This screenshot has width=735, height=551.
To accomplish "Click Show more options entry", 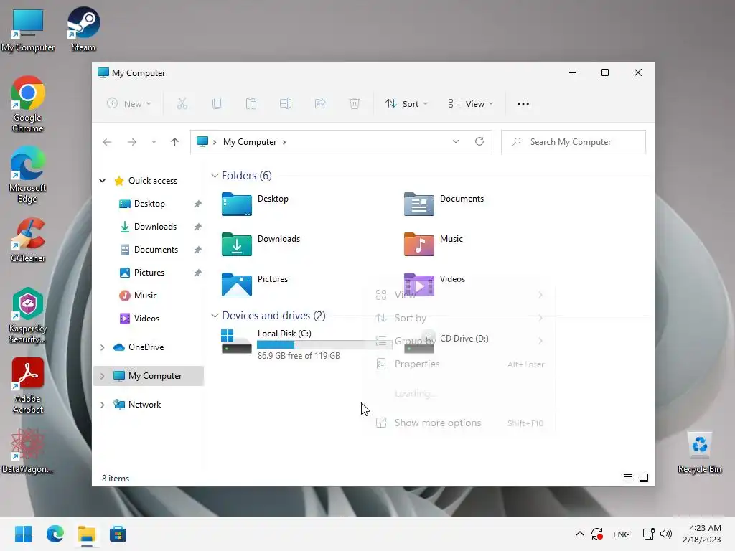I will [460, 423].
